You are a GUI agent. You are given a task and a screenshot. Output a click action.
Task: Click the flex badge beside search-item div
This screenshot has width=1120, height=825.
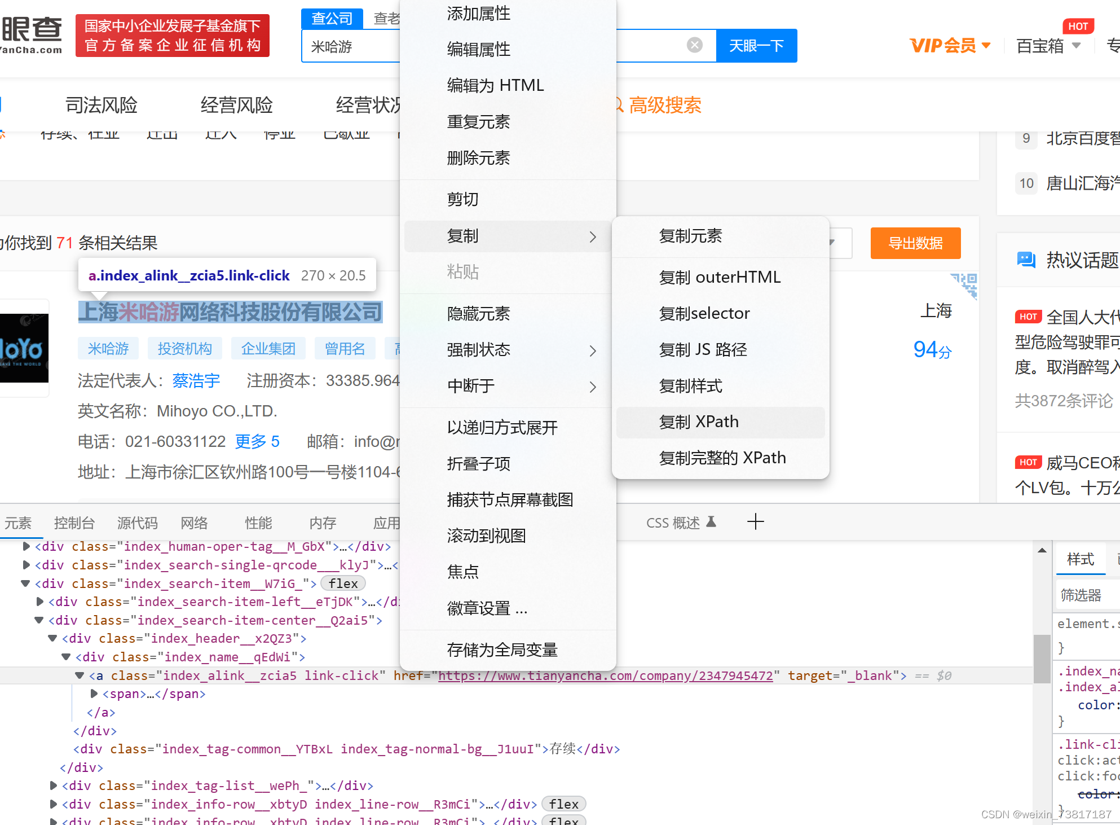coord(343,583)
